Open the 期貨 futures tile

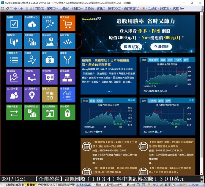click(x=50, y=59)
